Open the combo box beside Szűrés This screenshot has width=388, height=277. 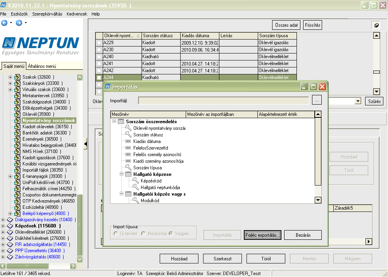(x=358, y=101)
